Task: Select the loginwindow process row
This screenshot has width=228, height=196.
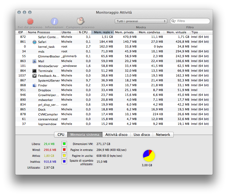Action: [x=114, y=124]
